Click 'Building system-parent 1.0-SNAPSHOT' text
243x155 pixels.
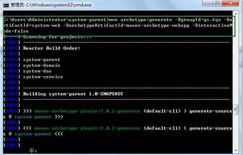73,94
